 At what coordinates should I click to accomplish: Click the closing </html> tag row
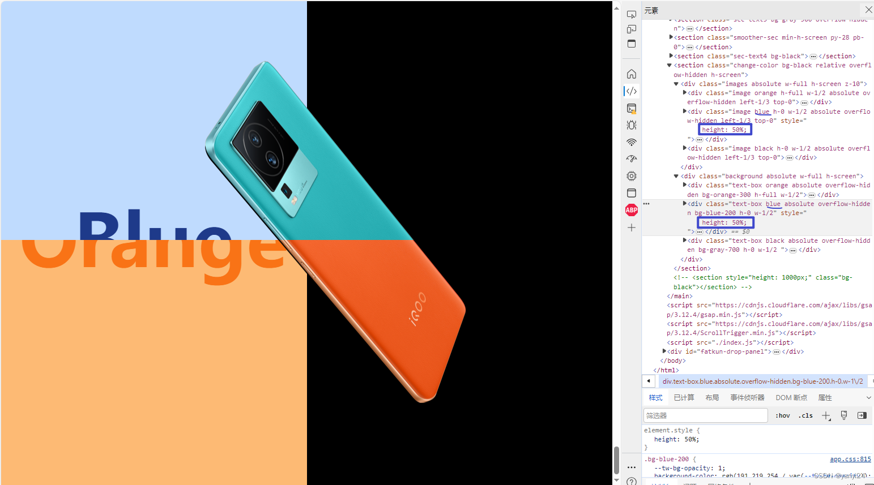pos(666,370)
